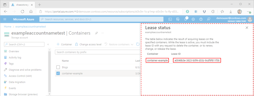Open the Azure feedback icon
The image size is (254, 96).
pos(209,19)
